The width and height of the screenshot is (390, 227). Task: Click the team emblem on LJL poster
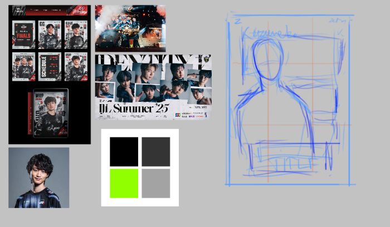pyautogui.click(x=207, y=60)
